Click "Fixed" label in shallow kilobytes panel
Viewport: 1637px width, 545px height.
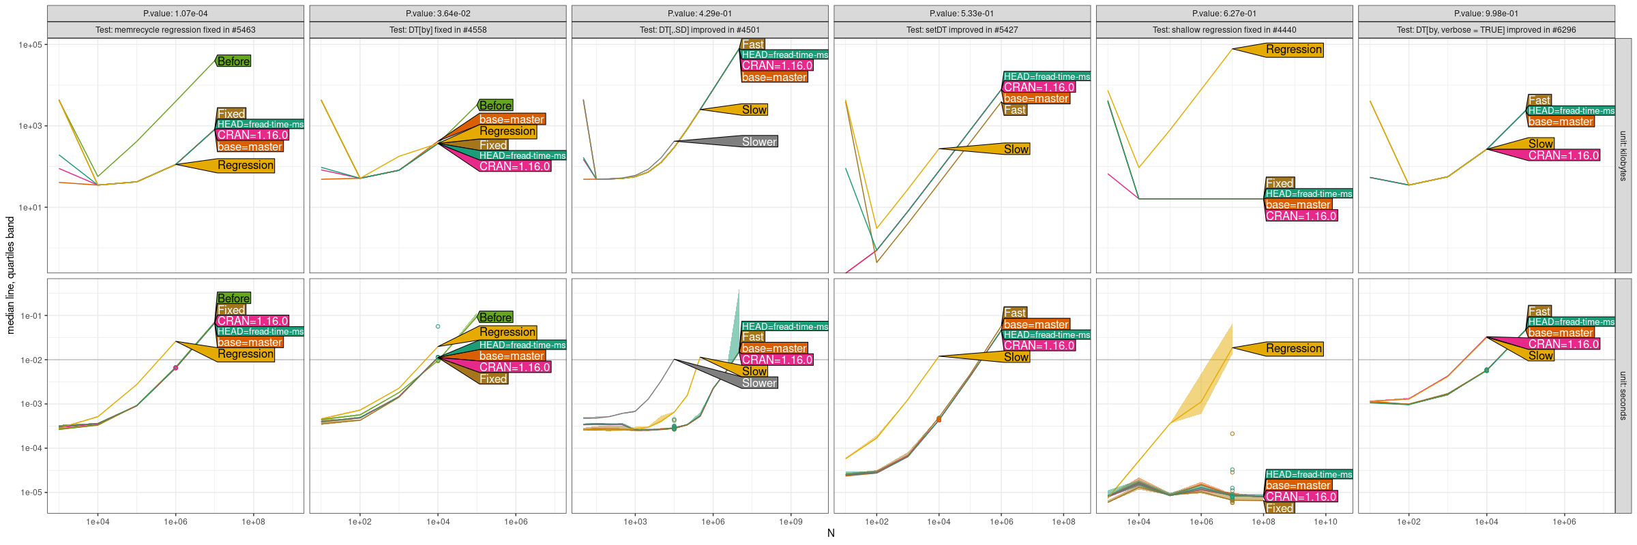[x=1280, y=183]
